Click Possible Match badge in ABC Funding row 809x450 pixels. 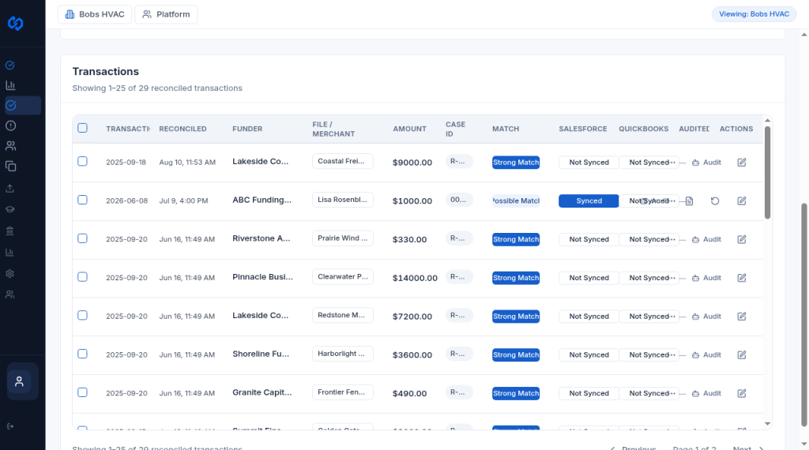[516, 201]
